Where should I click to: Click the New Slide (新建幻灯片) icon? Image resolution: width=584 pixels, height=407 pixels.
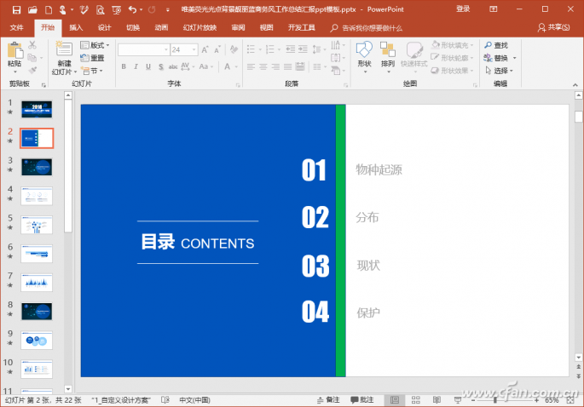click(x=64, y=49)
